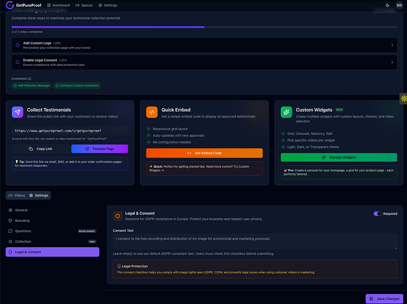The image size is (407, 304).
Task: Click the green check icon by Grid, Carousel, Masonry, Wall
Action: (283, 133)
